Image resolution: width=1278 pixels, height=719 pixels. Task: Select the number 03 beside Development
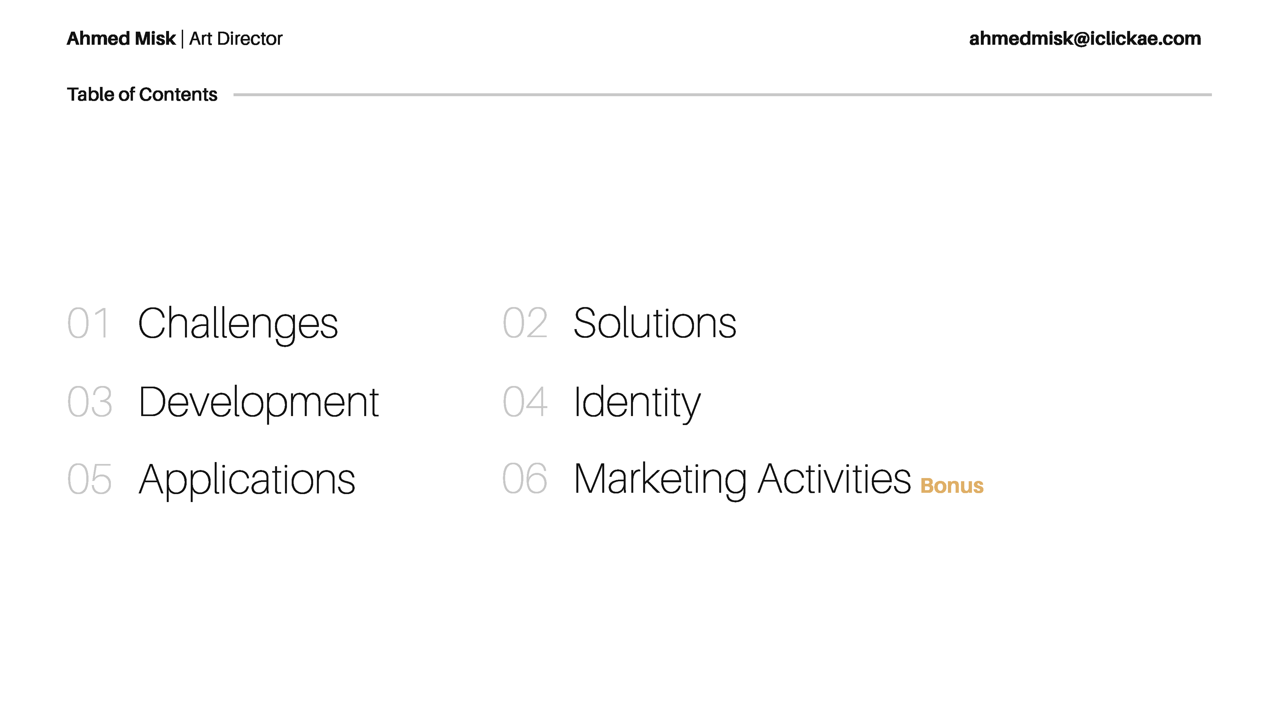(90, 402)
